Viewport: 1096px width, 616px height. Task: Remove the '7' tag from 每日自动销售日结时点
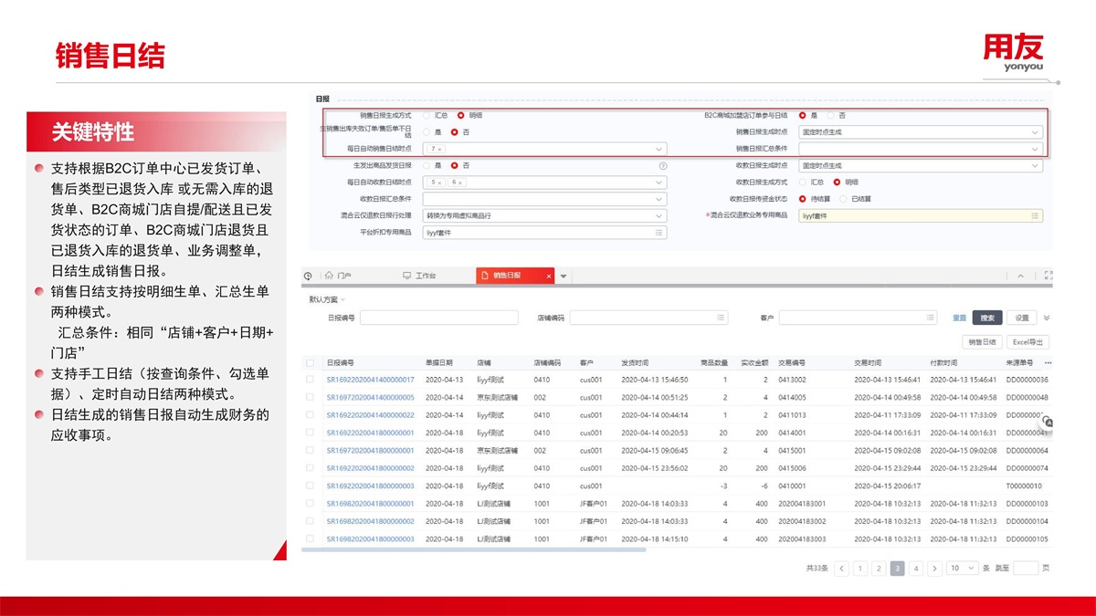[440, 149]
